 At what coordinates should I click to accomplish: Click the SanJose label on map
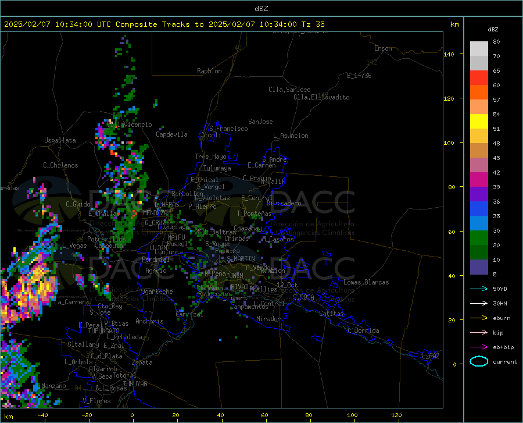260,122
